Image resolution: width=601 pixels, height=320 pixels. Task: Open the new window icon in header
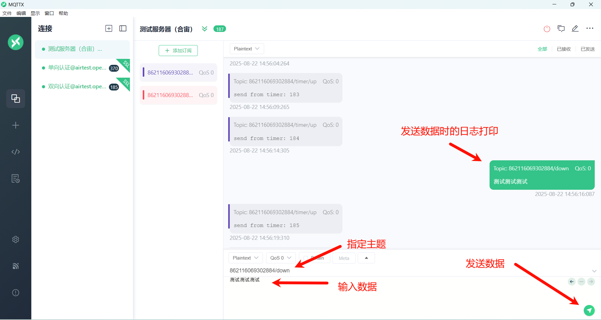click(x=561, y=29)
